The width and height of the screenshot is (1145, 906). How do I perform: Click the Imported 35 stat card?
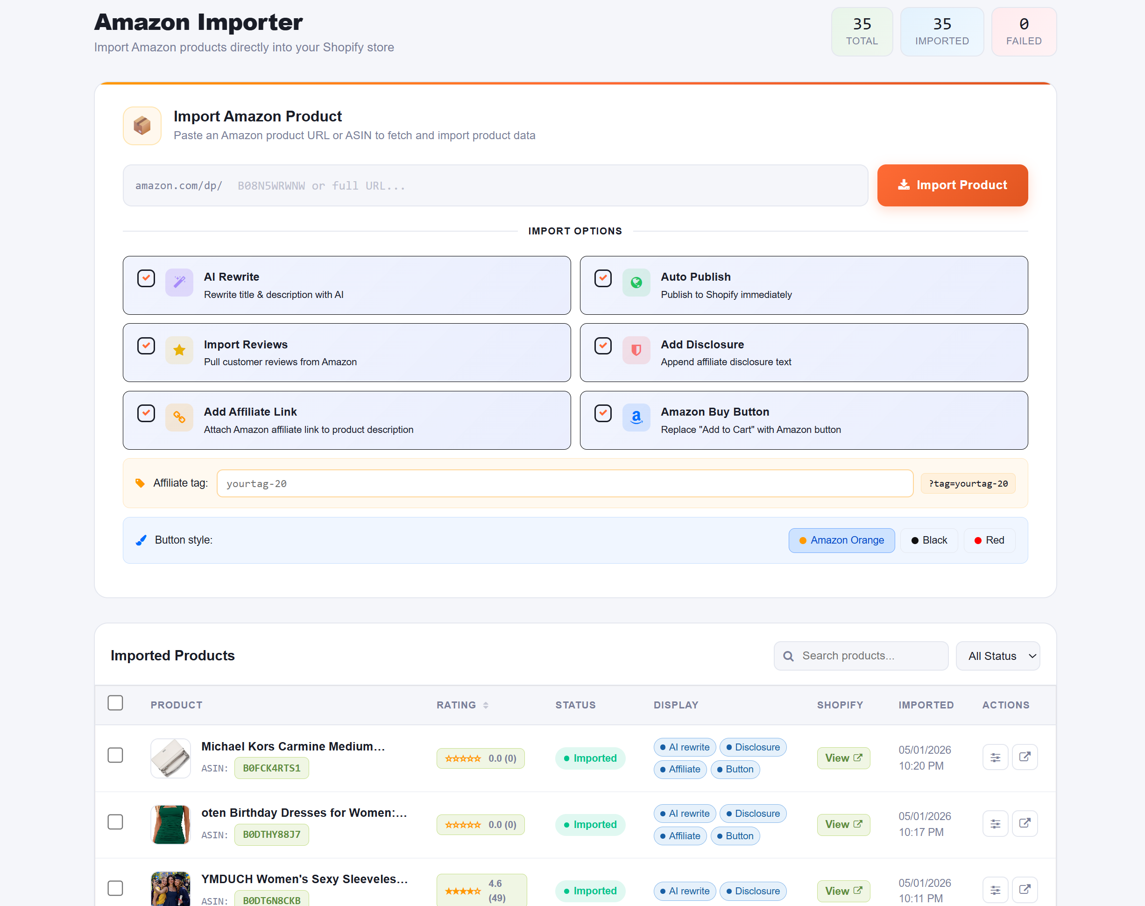click(942, 32)
